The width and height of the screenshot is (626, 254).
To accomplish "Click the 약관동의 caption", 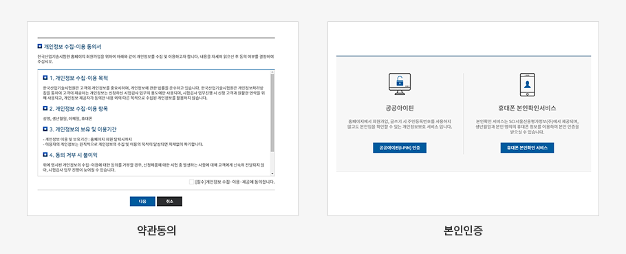I will coord(157,231).
